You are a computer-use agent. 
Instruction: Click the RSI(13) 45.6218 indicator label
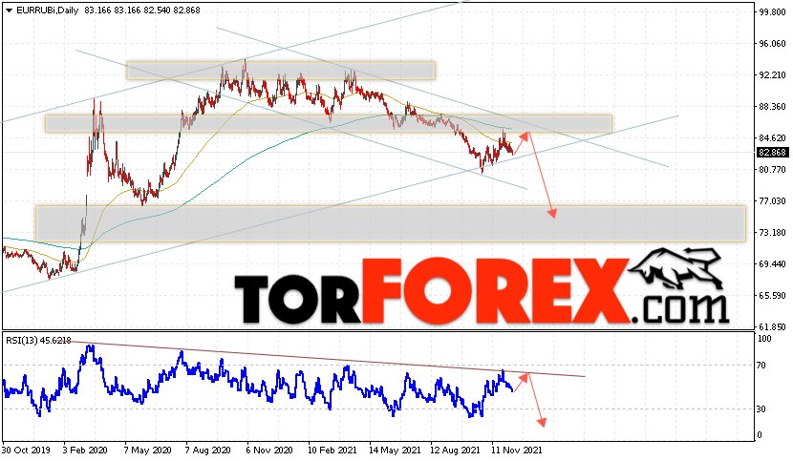[x=39, y=340]
